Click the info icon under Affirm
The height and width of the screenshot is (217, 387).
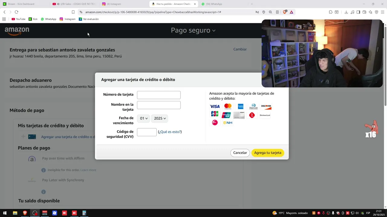(43, 170)
